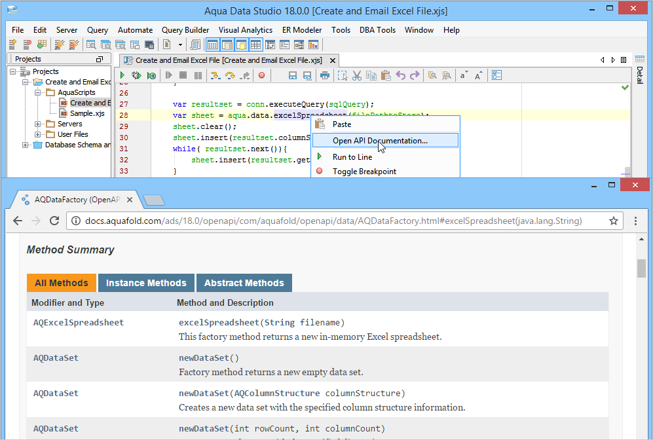Open the dropdown arrow beside the document icon
The image size is (653, 440).
180,45
